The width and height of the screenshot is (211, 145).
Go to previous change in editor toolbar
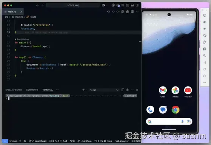click(x=109, y=12)
